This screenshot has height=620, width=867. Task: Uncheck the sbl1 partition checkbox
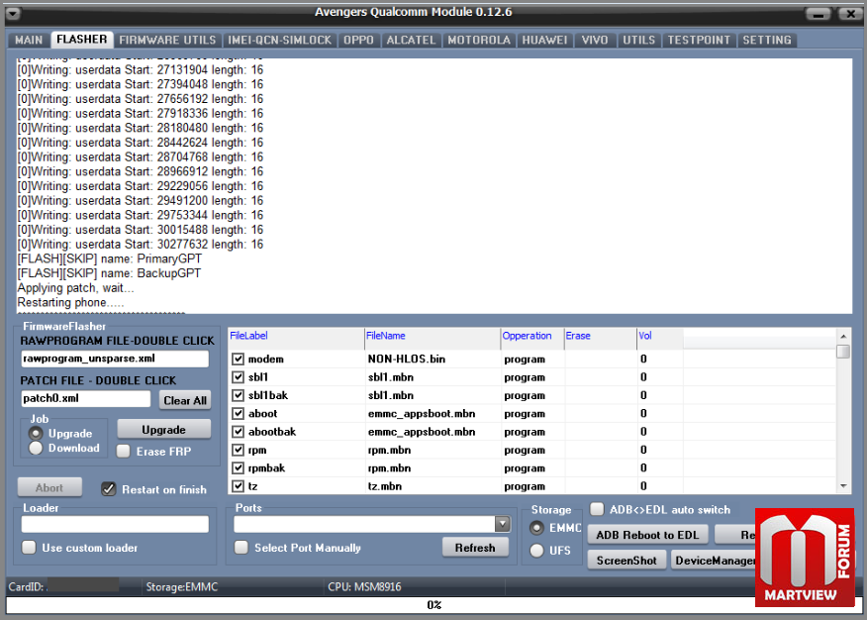239,377
